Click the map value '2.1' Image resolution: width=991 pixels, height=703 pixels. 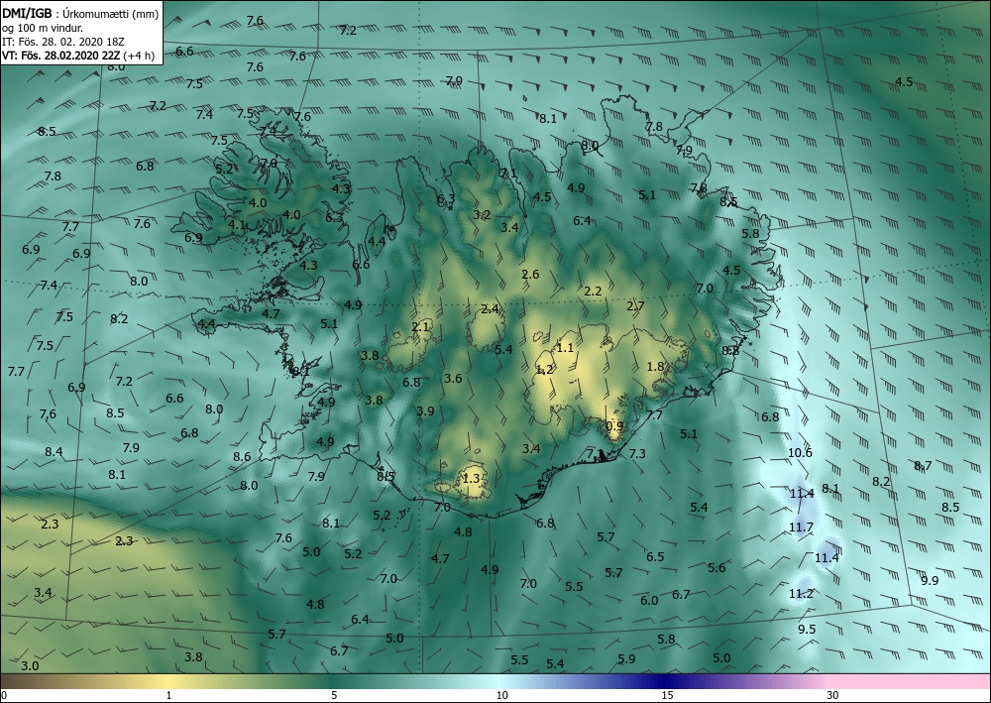(420, 327)
